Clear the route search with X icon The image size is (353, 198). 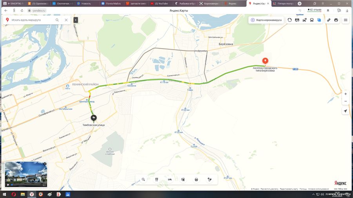click(x=66, y=20)
